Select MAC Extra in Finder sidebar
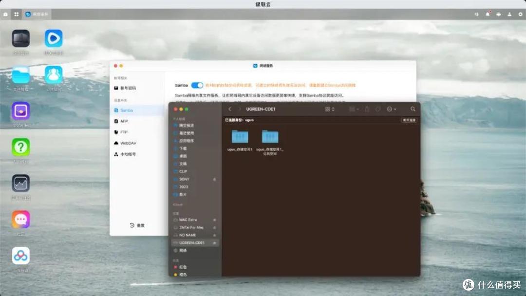Image resolution: width=526 pixels, height=296 pixels. (195, 220)
